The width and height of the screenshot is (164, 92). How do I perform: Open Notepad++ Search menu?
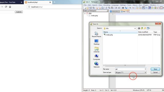95,5
